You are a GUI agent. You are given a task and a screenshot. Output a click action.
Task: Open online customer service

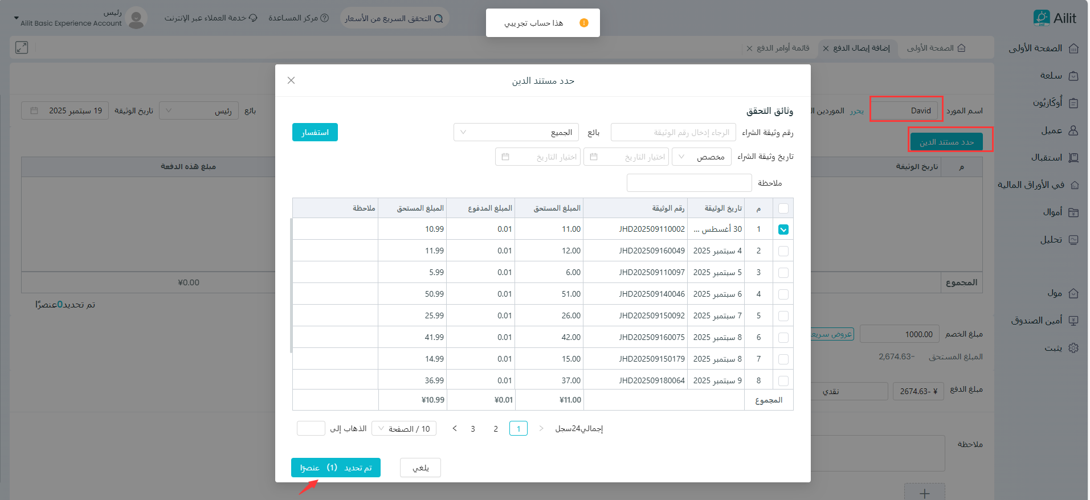click(x=211, y=18)
